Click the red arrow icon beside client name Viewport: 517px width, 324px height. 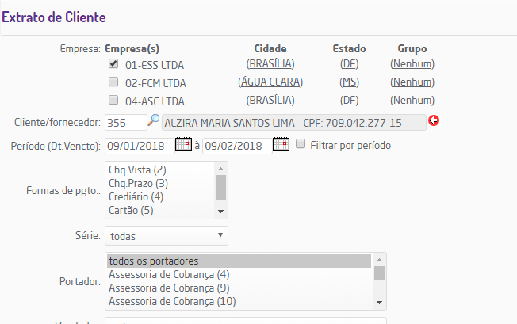433,121
